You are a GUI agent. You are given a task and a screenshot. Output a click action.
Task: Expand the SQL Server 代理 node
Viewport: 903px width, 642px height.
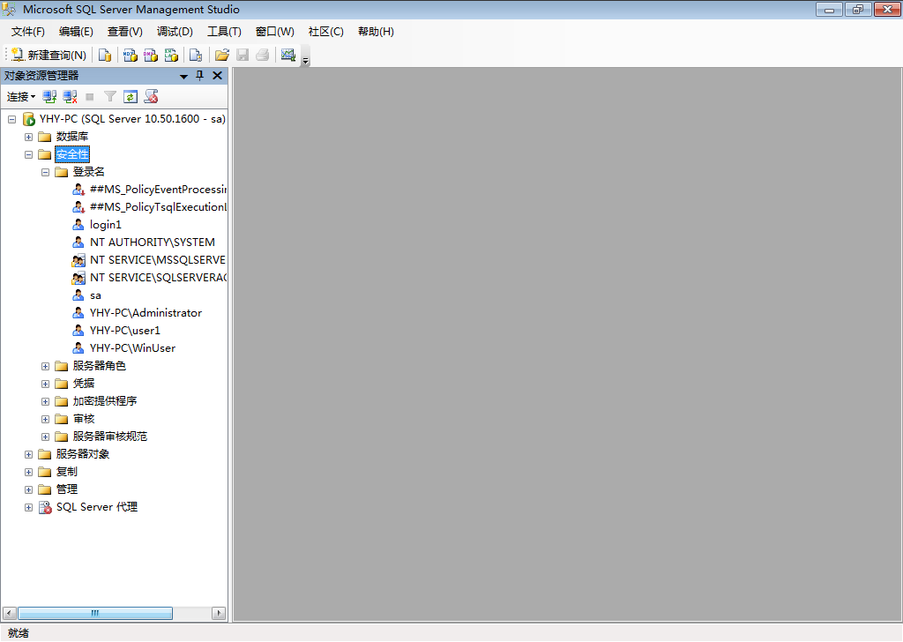pos(28,507)
